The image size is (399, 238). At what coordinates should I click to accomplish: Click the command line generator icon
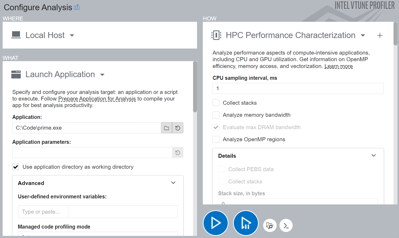click(286, 225)
